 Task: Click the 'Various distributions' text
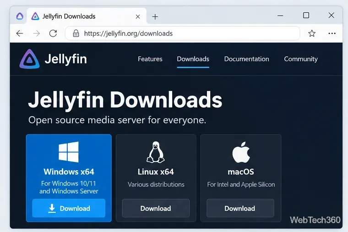[156, 184]
